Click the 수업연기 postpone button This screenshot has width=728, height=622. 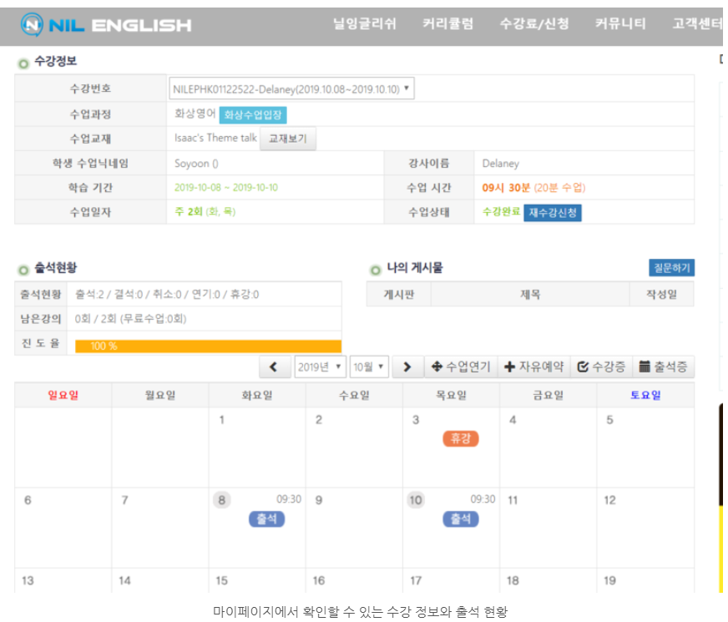point(461,367)
